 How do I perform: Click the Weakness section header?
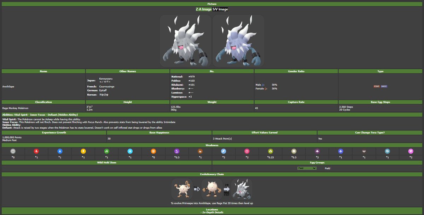[x=212, y=145]
